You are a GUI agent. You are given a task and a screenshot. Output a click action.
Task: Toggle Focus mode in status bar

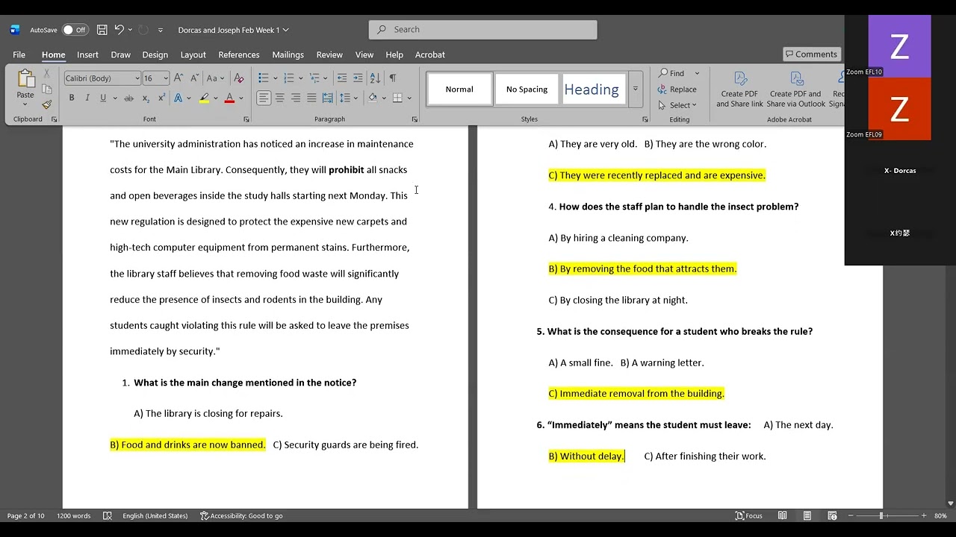749,515
